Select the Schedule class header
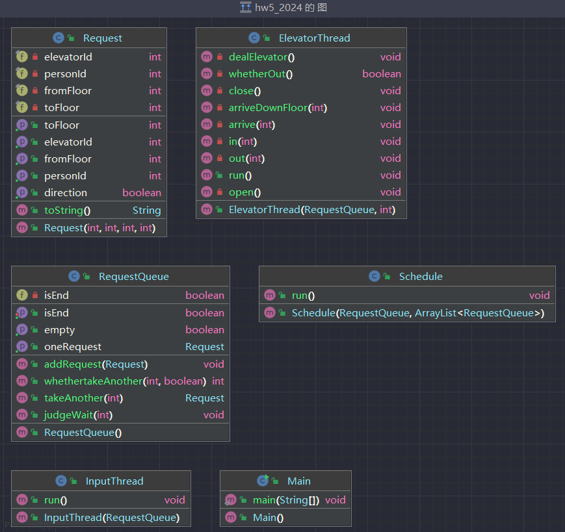 (x=407, y=276)
